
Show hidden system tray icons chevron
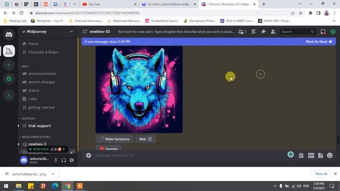pyautogui.click(x=275, y=186)
